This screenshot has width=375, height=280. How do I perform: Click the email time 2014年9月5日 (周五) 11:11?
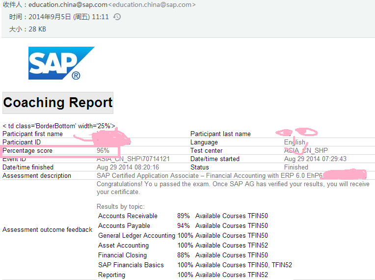click(x=69, y=17)
